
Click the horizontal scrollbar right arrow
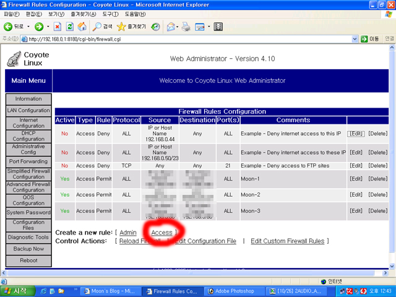(x=385, y=273)
